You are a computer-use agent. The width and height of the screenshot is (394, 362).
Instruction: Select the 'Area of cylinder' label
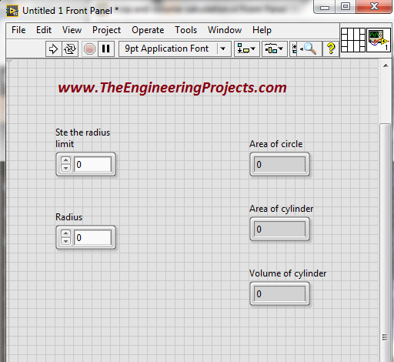[282, 209]
